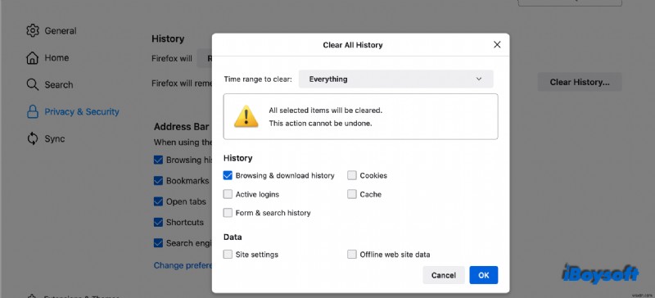
Task: Uncheck Browsing & download history
Action: point(228,175)
